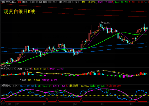Select the MA4 16.783 indicator value
This screenshot has height=106, width=149.
click(122, 2)
